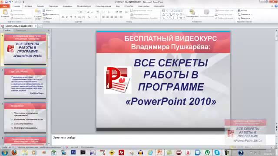
Task: Clear formatting using the eraser icon
Action: pos(98,12)
